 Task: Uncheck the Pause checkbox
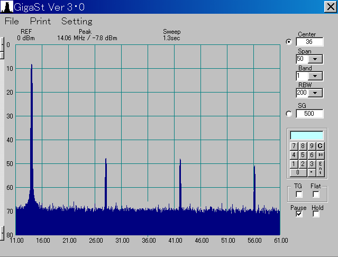(299, 214)
